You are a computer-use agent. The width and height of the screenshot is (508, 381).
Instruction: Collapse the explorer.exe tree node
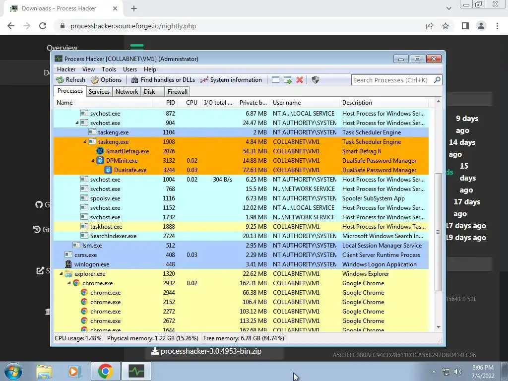point(61,274)
